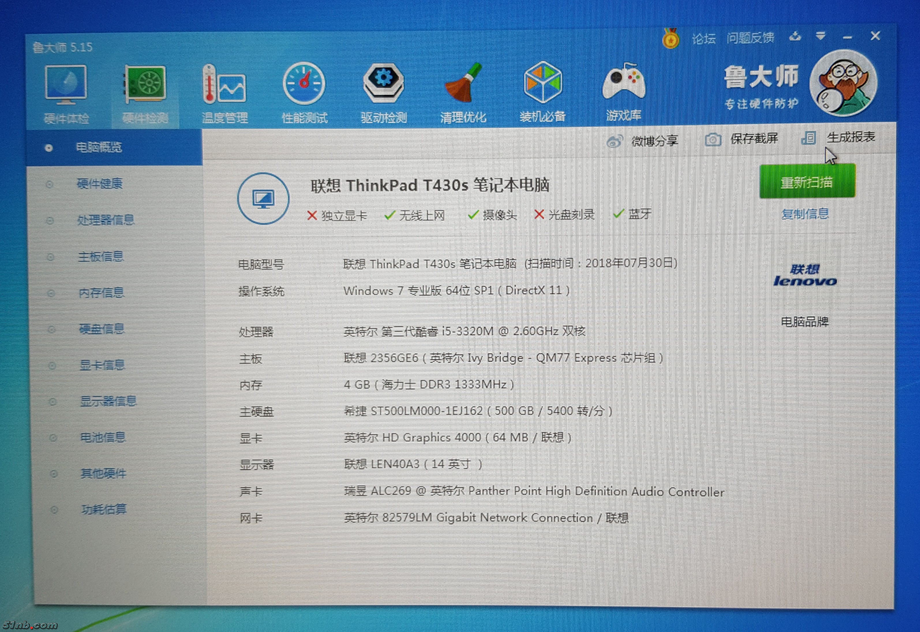Click the 保存截屏 camera screenshot icon
This screenshot has height=632, width=920.
(713, 139)
